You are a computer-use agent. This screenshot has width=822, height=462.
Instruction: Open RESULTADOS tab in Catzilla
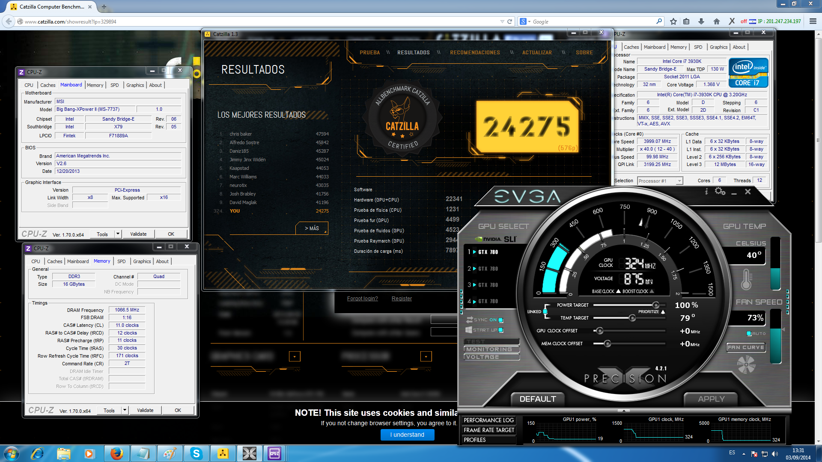click(413, 53)
